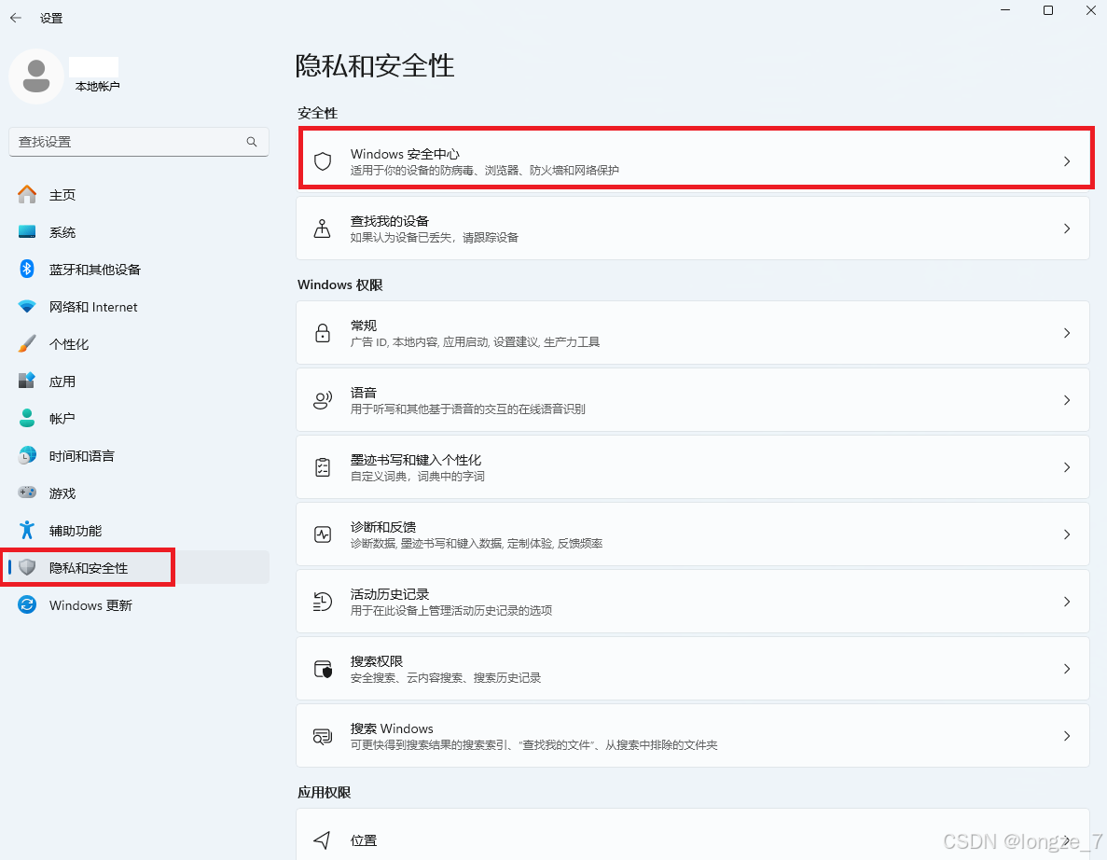Click the shield icon of Windows 安全中心

(x=323, y=161)
